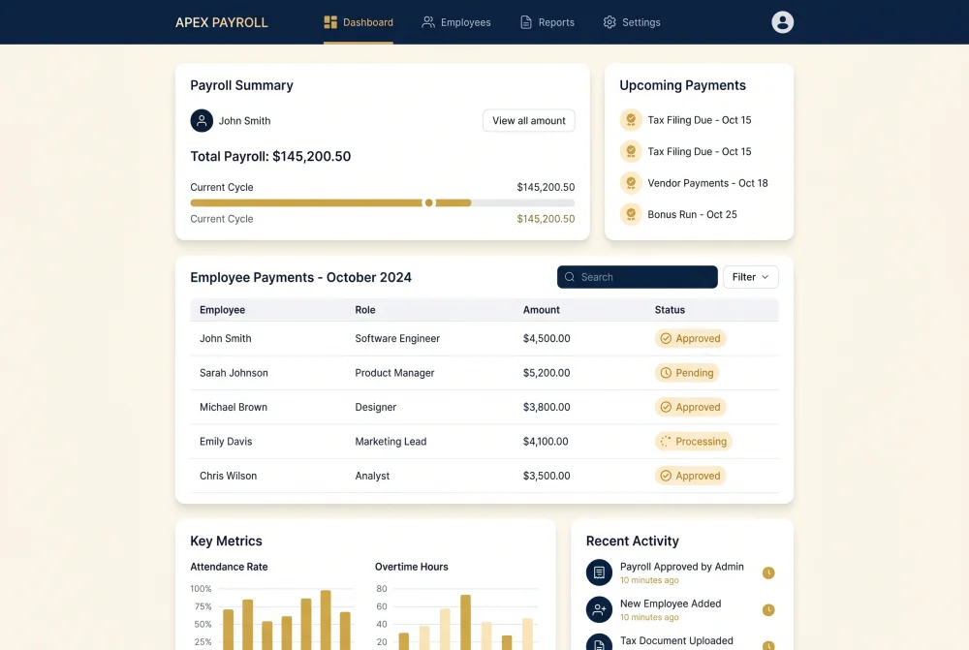Go to the Employees tab
Image resolution: width=969 pixels, height=650 pixels.
click(x=456, y=22)
